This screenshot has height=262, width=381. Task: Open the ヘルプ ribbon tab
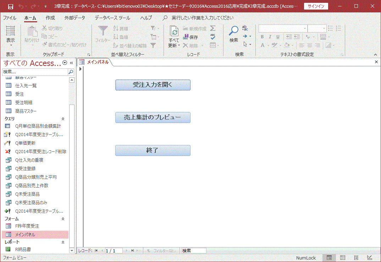(146, 18)
